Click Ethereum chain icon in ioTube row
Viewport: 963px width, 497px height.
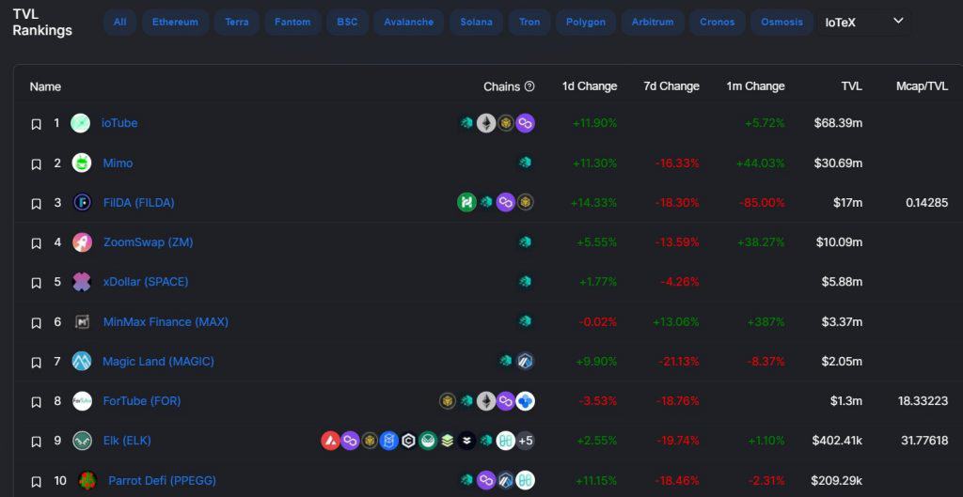pos(486,123)
